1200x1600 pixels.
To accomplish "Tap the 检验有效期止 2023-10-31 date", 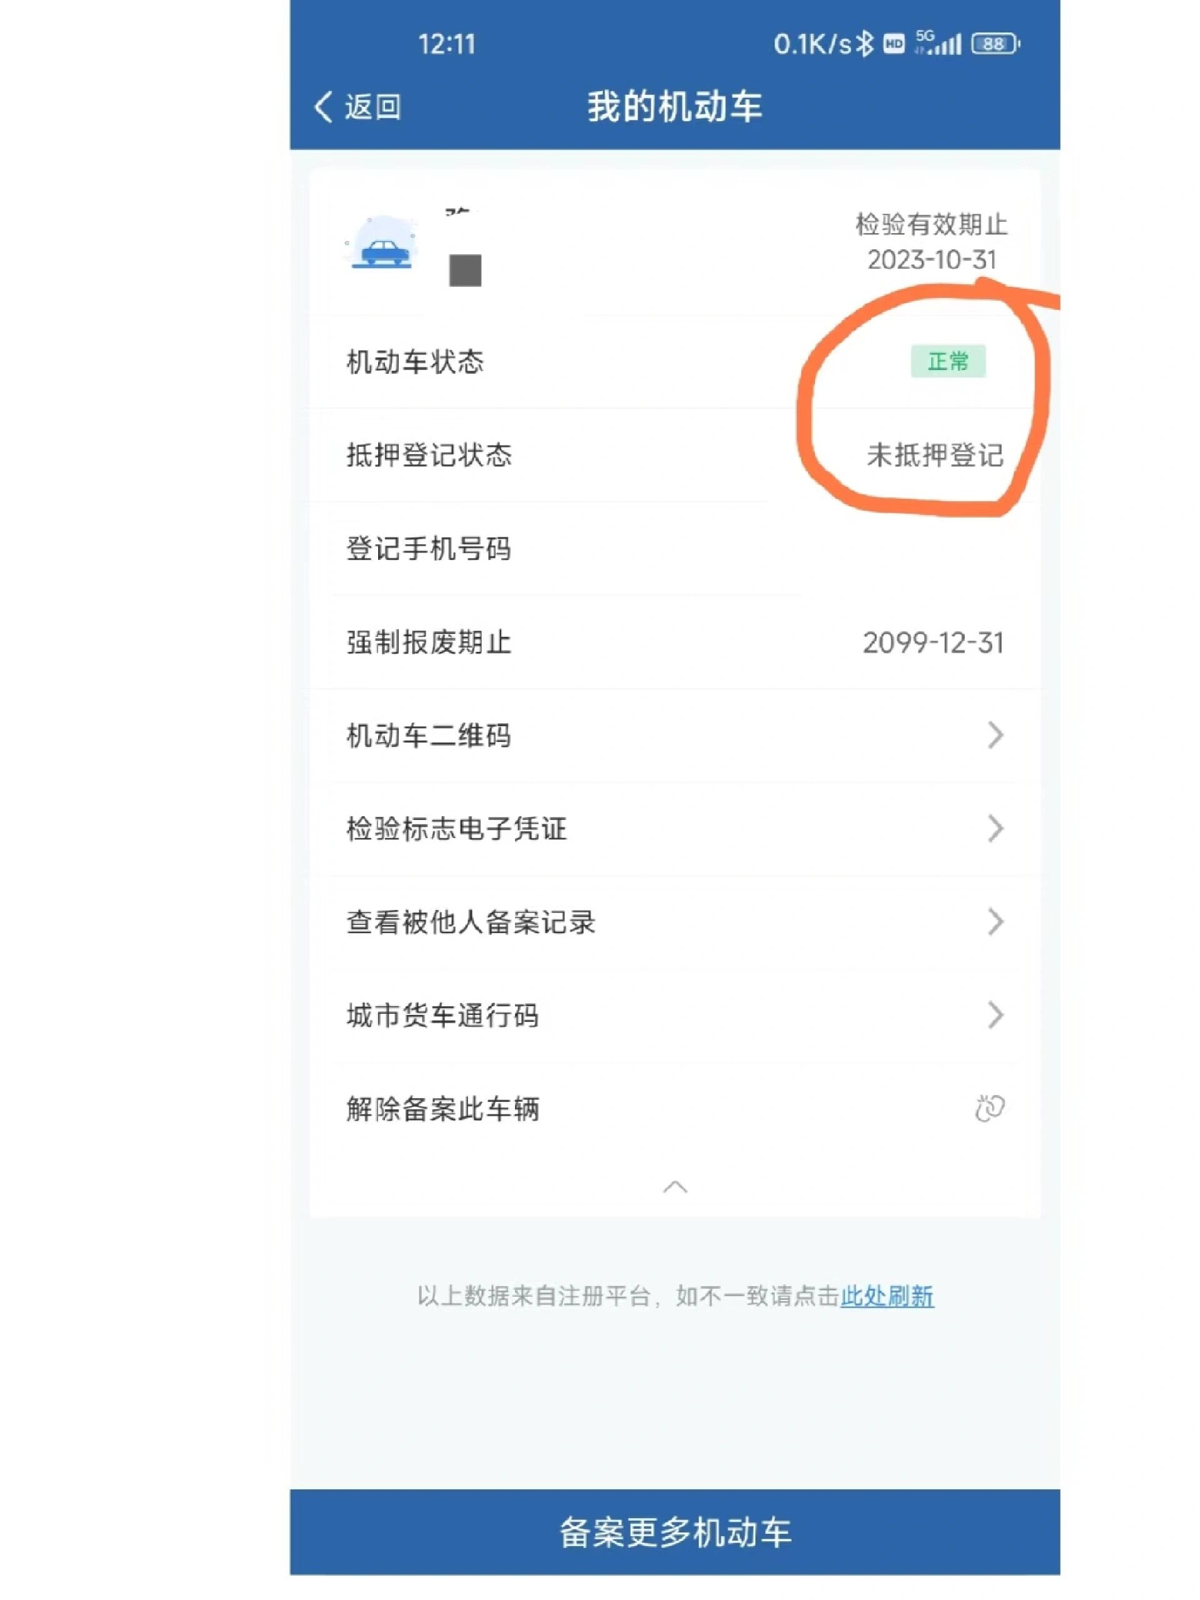I will (932, 242).
